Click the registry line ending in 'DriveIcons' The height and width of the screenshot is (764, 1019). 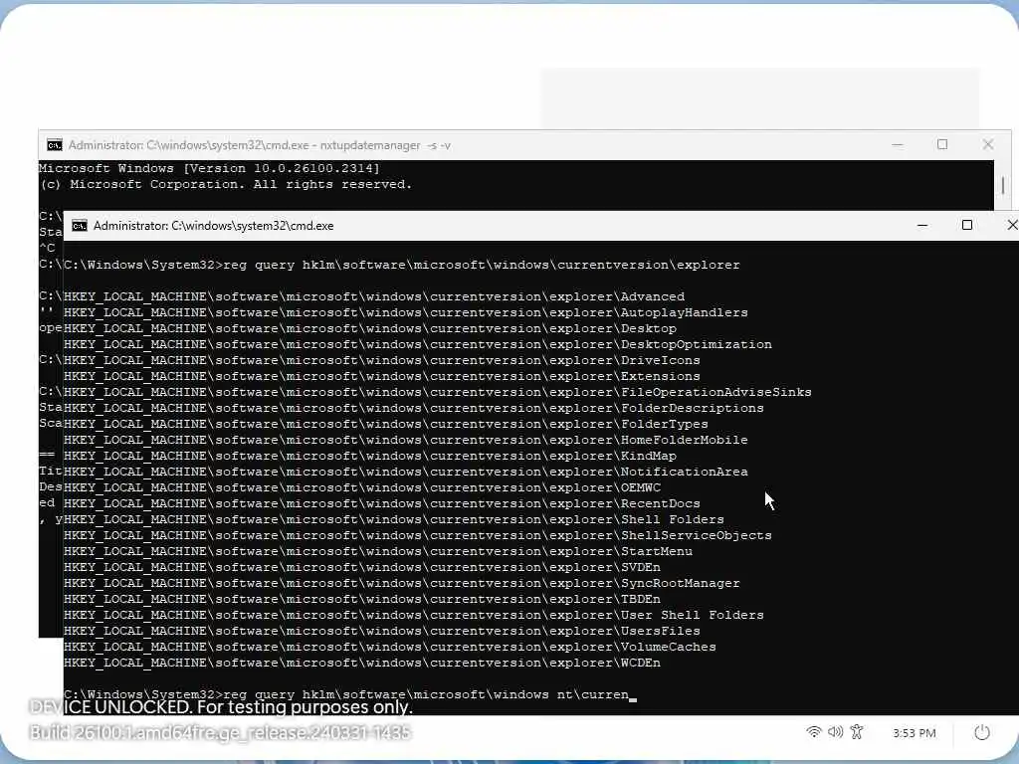click(381, 360)
